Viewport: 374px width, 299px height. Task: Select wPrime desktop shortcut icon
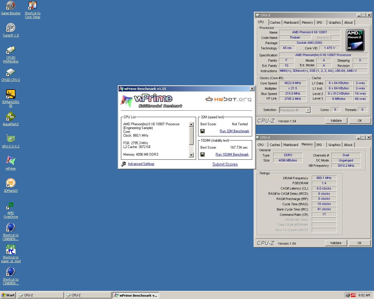pyautogui.click(x=11, y=163)
